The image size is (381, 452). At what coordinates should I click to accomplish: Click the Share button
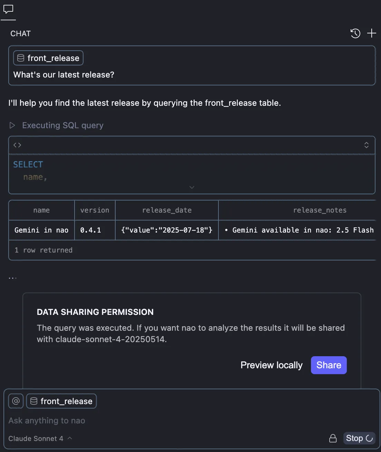(329, 365)
